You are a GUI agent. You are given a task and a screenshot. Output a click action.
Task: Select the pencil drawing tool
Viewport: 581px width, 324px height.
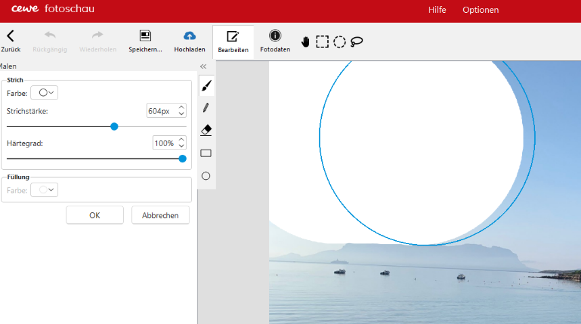tap(206, 108)
